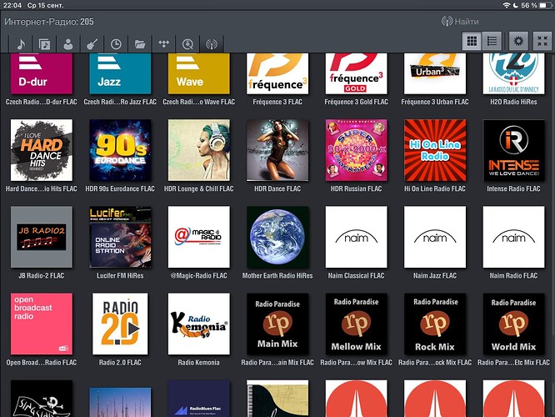Open Radio 2.0 FLAC station

point(120,324)
